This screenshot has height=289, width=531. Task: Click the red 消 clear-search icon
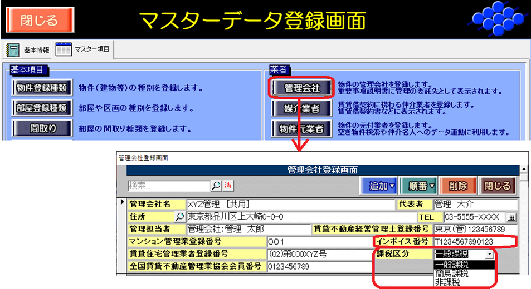pyautogui.click(x=227, y=186)
